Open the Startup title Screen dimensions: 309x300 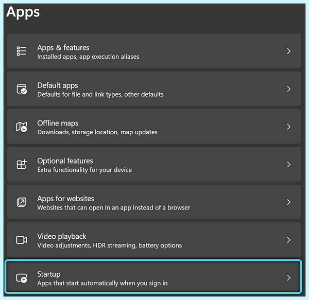tap(49, 274)
